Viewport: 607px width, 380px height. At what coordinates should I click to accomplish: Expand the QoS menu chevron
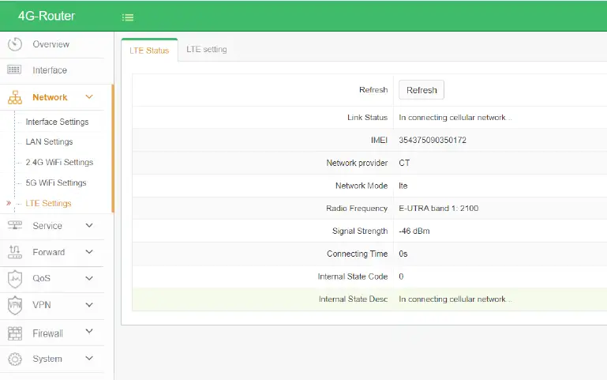pos(89,278)
